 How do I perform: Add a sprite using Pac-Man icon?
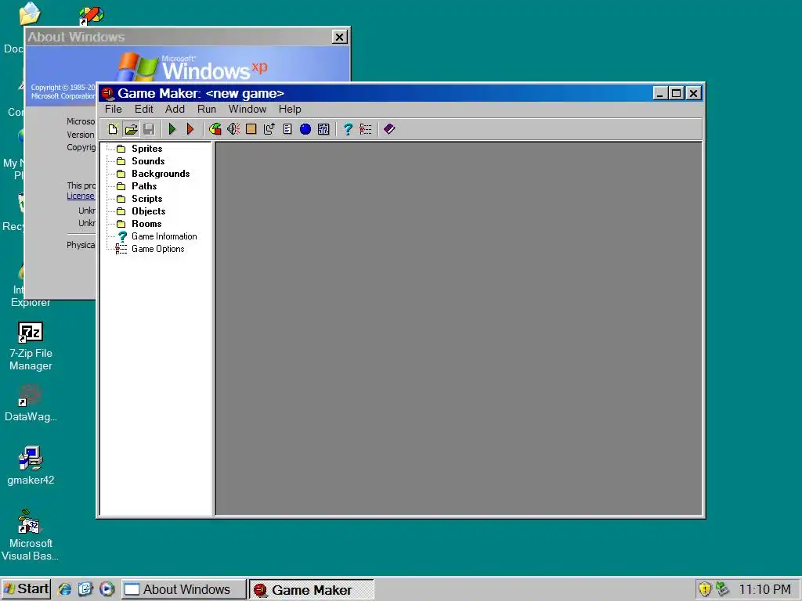[x=215, y=129]
